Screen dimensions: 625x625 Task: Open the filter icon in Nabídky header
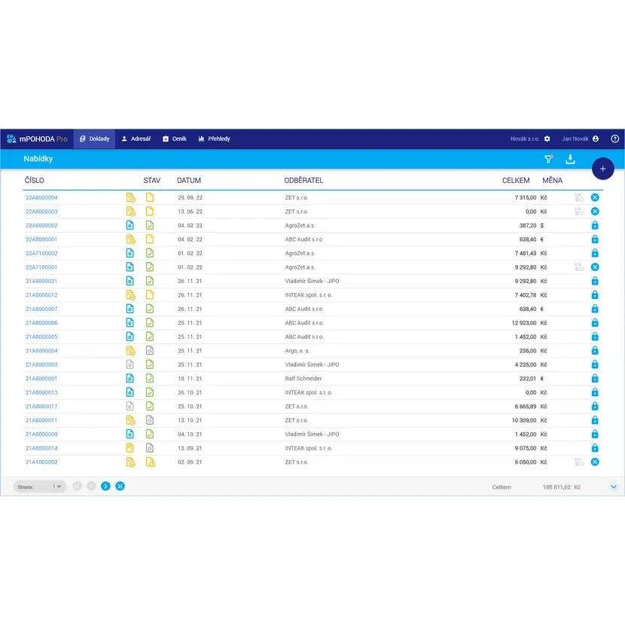(548, 159)
